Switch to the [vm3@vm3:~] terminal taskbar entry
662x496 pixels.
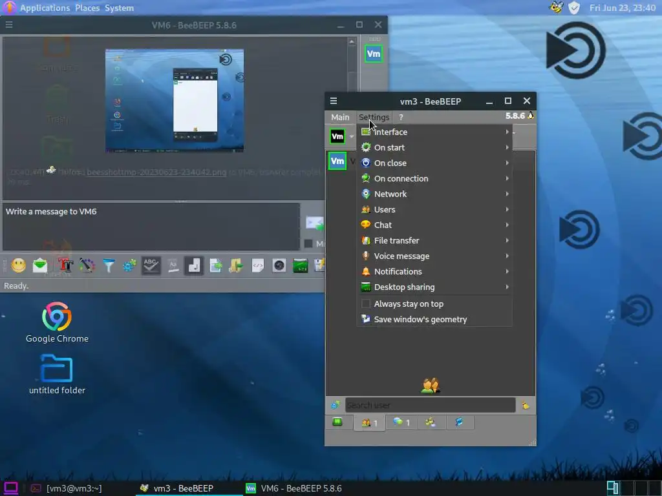point(67,488)
